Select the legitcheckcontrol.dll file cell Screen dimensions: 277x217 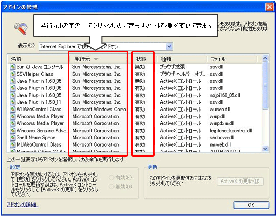click(231, 131)
